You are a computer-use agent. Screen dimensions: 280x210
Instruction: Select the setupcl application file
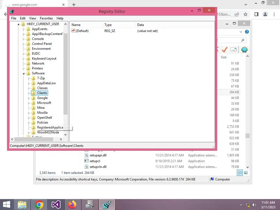[x=95, y=161]
